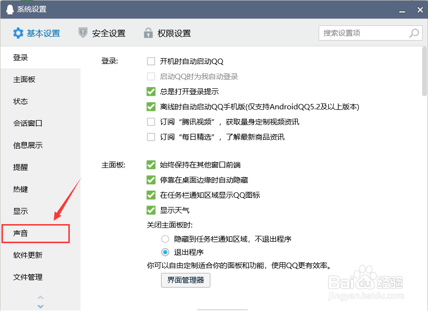Select the 退出程序 radio option
This screenshot has height=311, width=428.
pyautogui.click(x=165, y=252)
